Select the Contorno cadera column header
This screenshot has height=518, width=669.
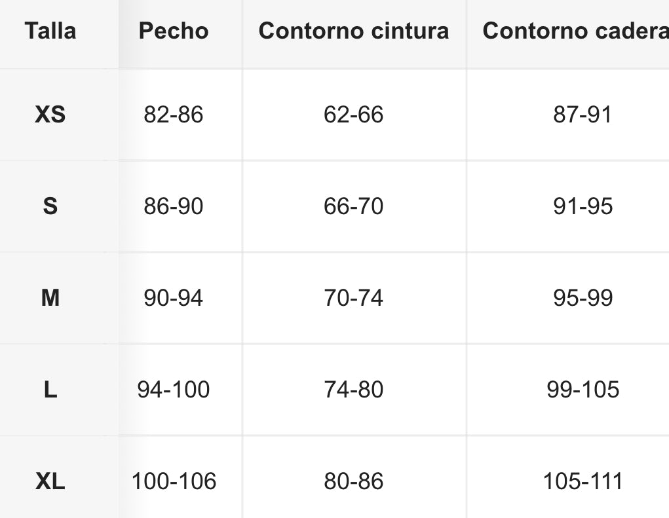pos(575,31)
